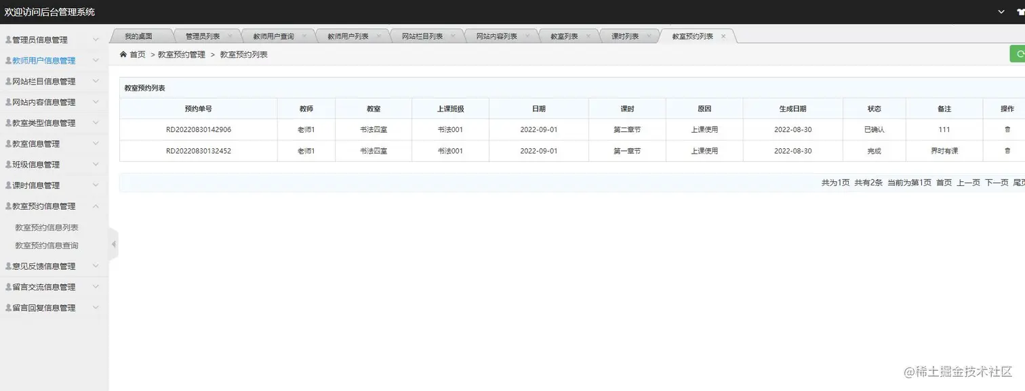Viewport: 1025px width, 391px height.
Task: Click the person icon beside 教师用户信息管理
Action: [8, 61]
